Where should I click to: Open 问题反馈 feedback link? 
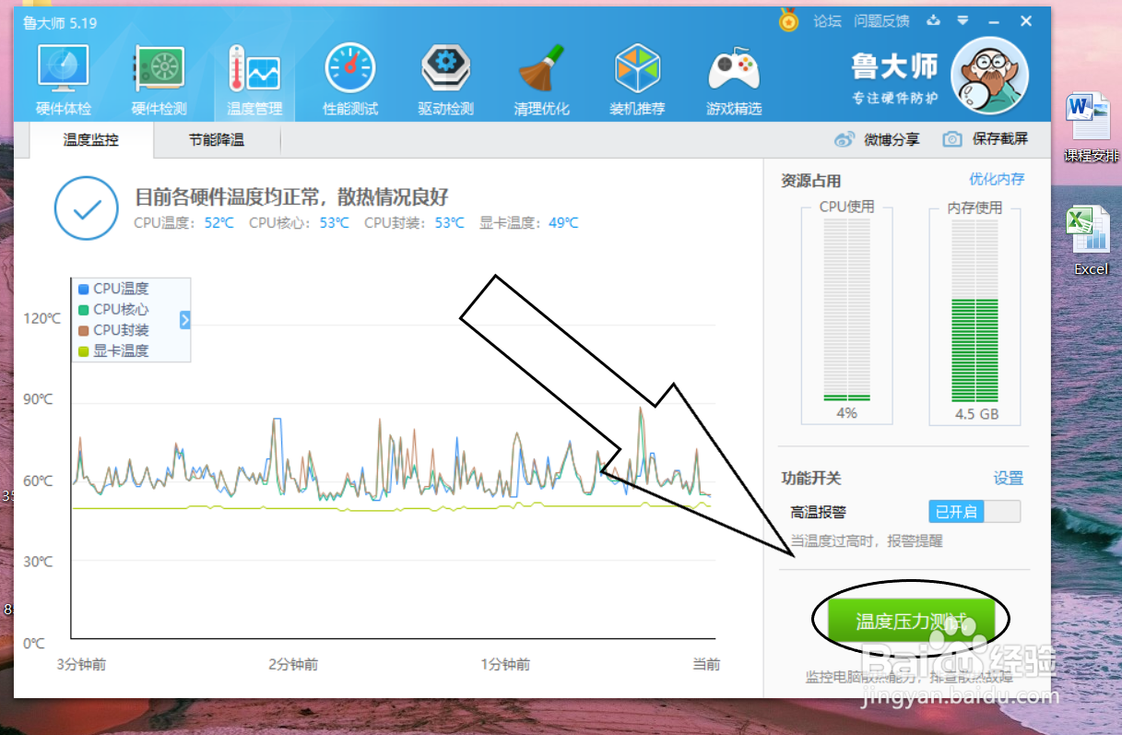pos(881,20)
